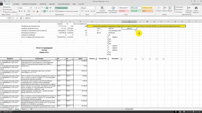
Task: Open the Name Box dropdown arrow
Action: click(7, 18)
